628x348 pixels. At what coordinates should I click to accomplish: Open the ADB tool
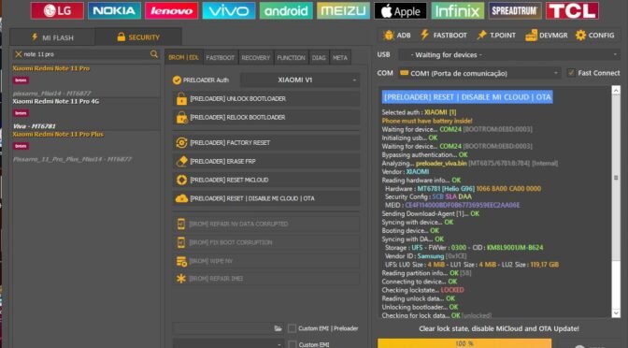pos(396,36)
